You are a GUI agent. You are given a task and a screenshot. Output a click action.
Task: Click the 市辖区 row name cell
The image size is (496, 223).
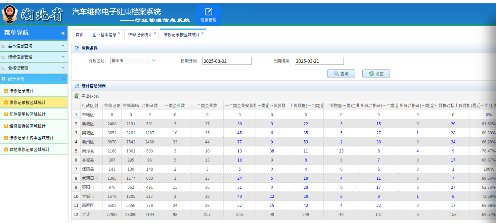[x=92, y=115]
